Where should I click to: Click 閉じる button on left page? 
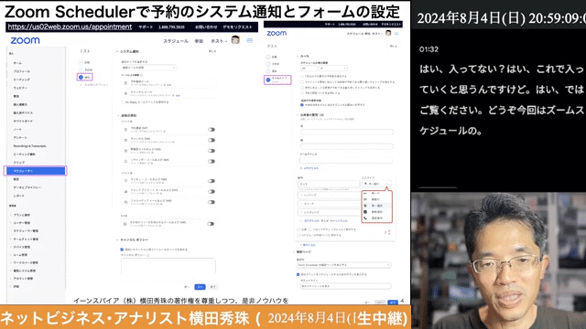coord(212,51)
